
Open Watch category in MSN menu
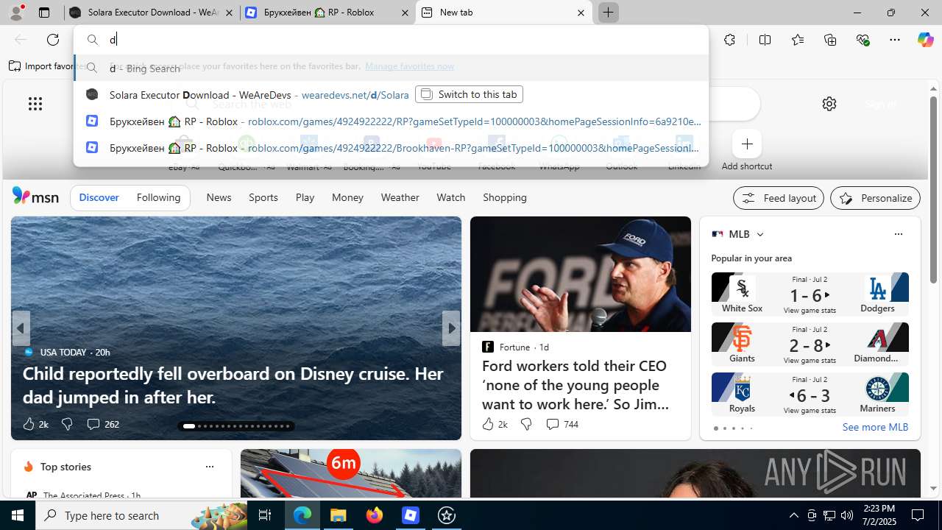[451, 197]
